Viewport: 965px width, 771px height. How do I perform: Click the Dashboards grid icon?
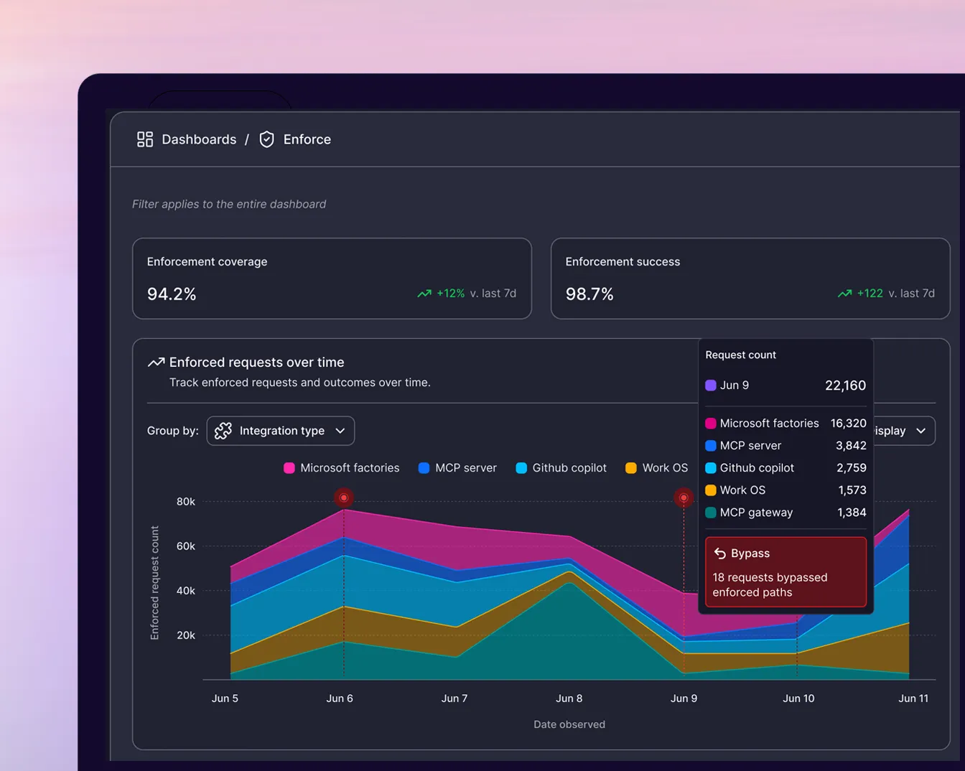(145, 139)
